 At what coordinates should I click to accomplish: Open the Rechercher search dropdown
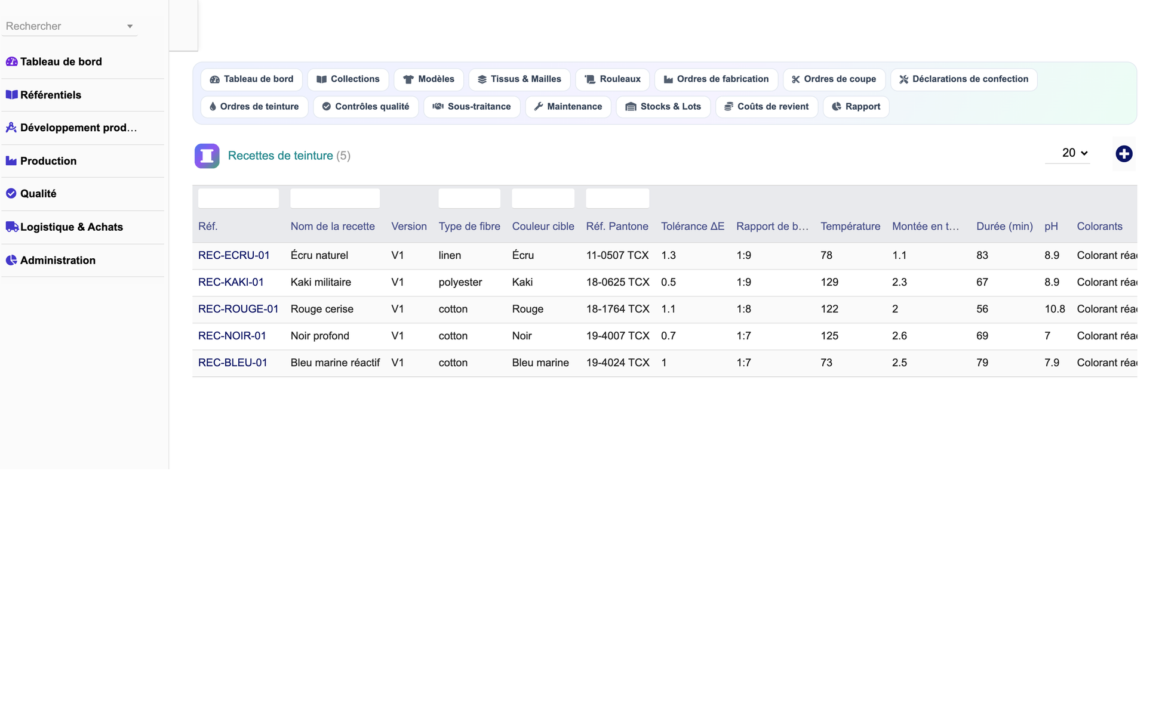(x=70, y=26)
